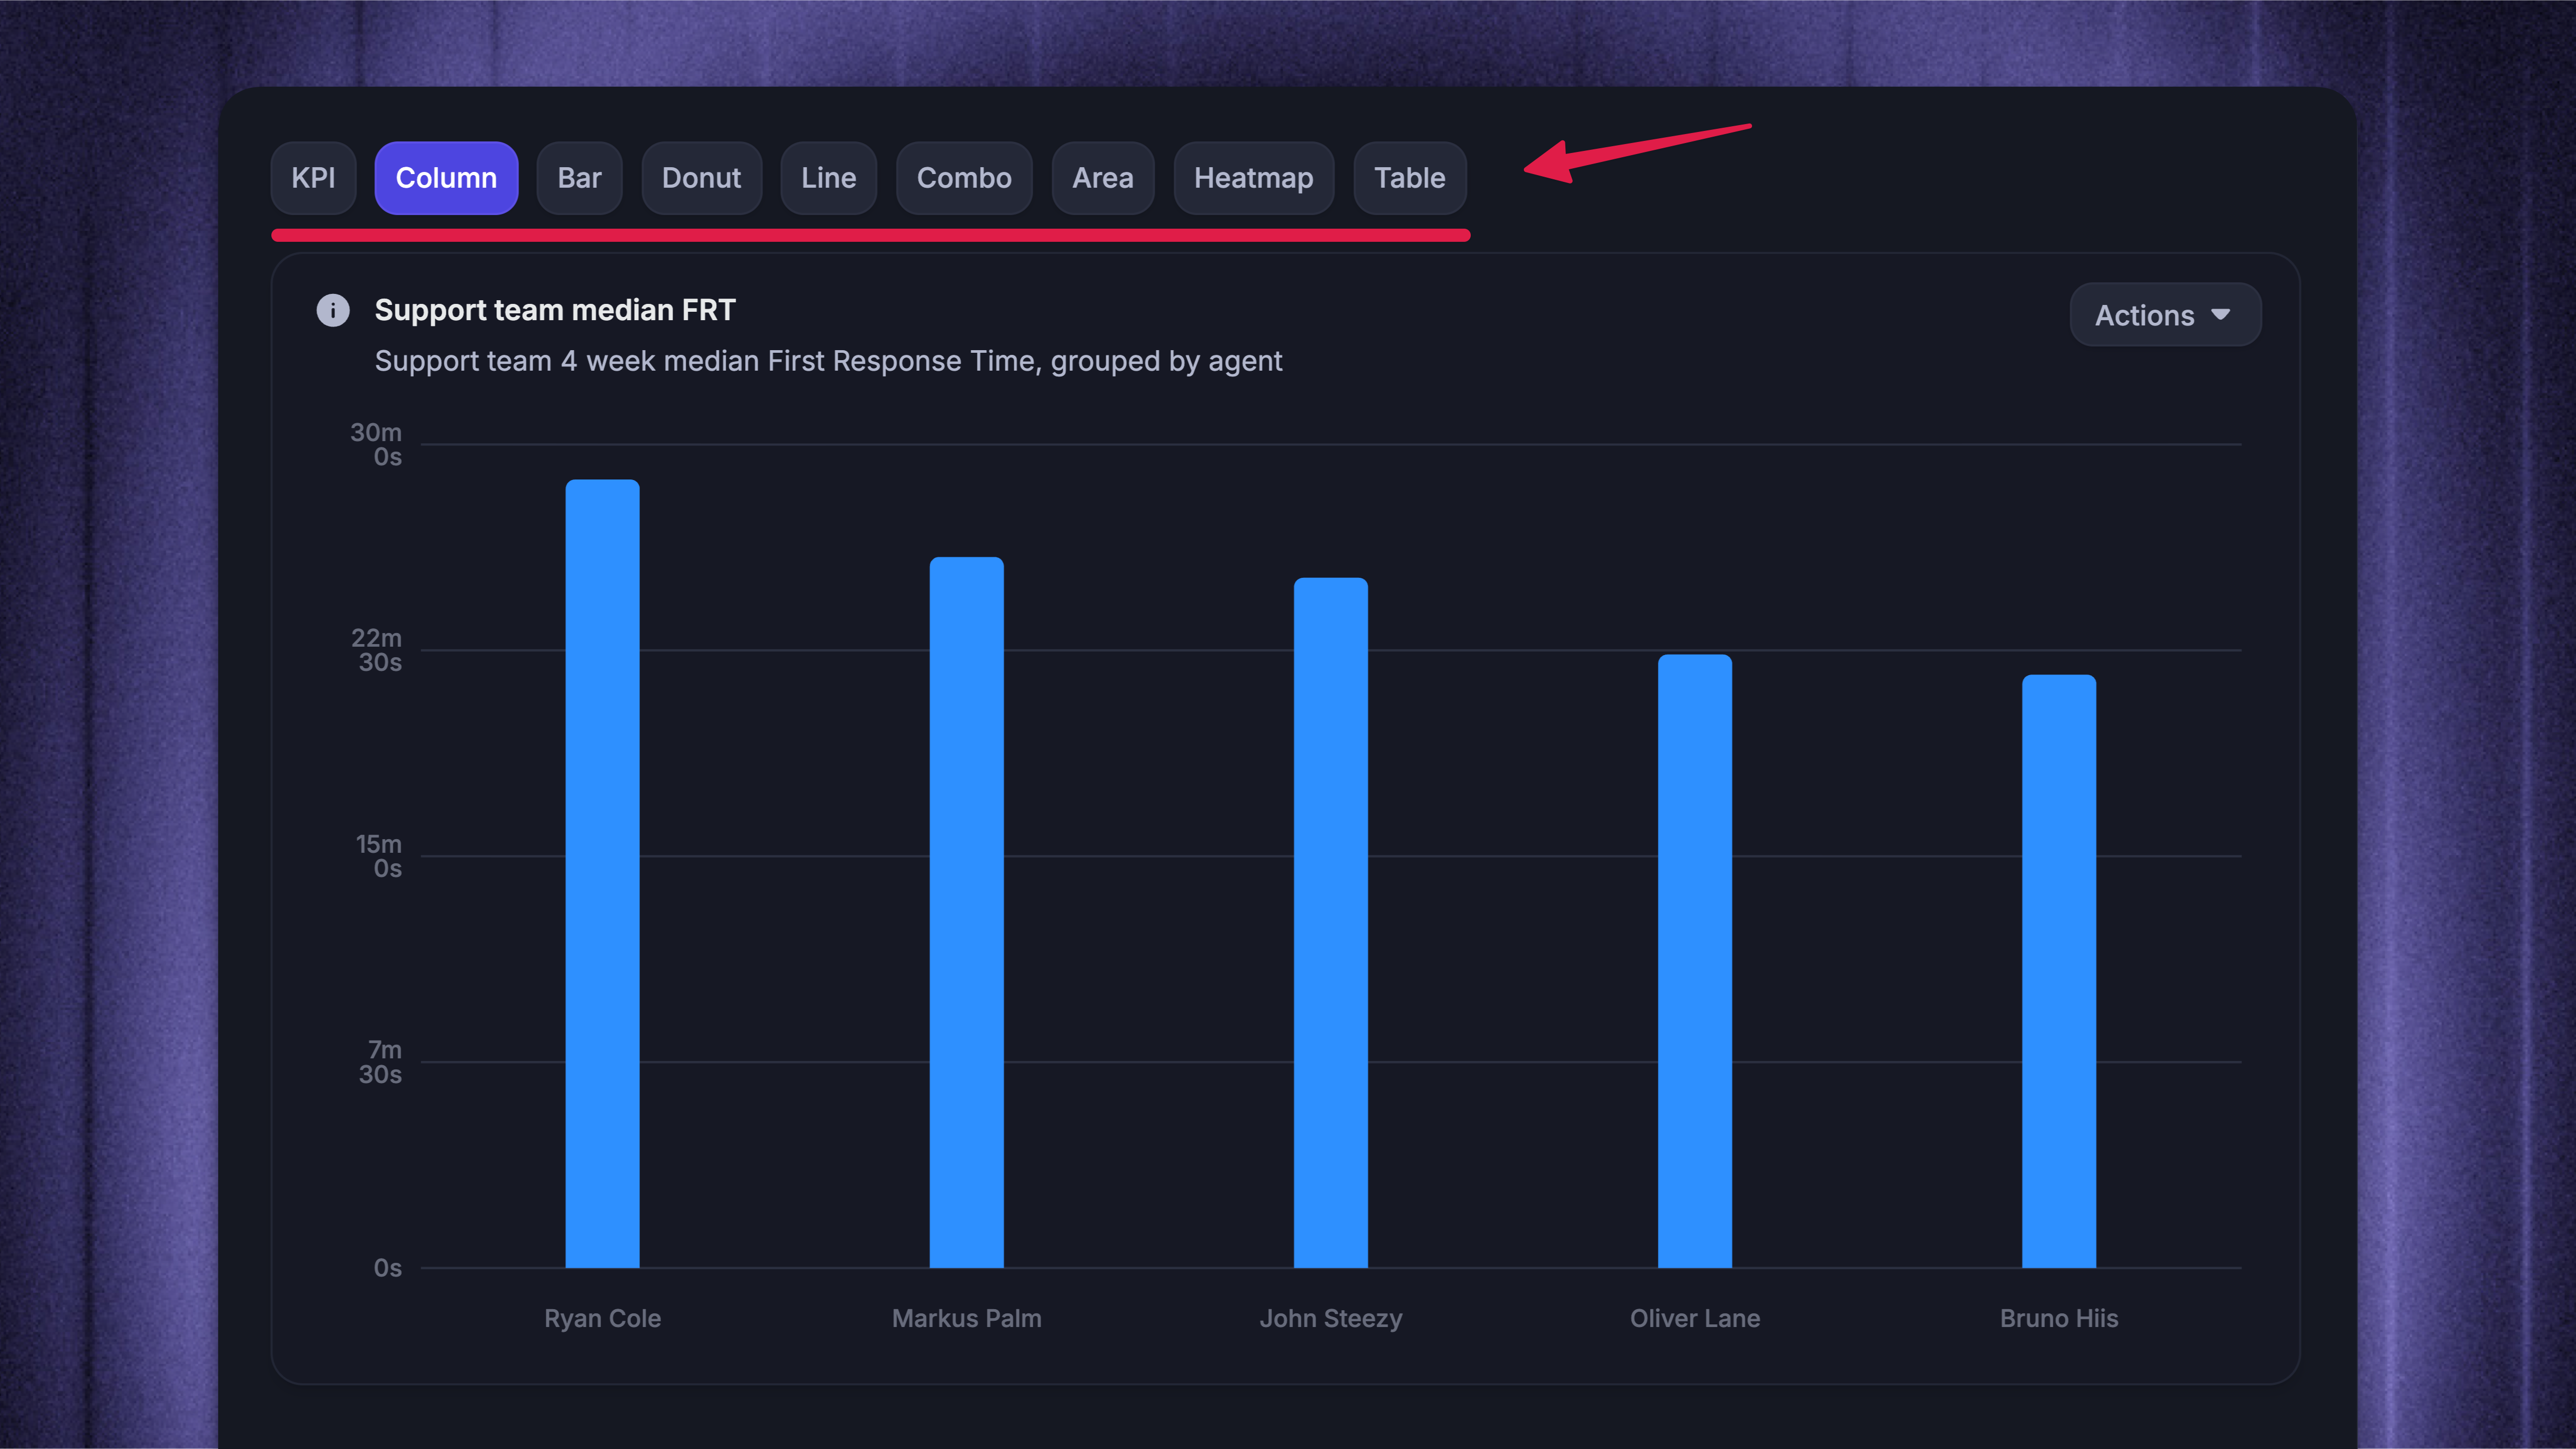Switch to the Area chart type
This screenshot has width=2576, height=1449.
(x=1103, y=178)
